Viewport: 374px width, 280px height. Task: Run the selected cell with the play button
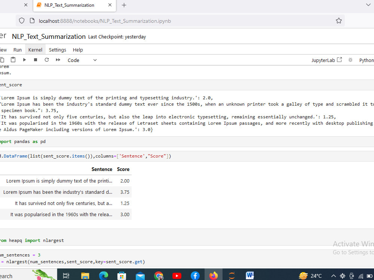pos(24,60)
